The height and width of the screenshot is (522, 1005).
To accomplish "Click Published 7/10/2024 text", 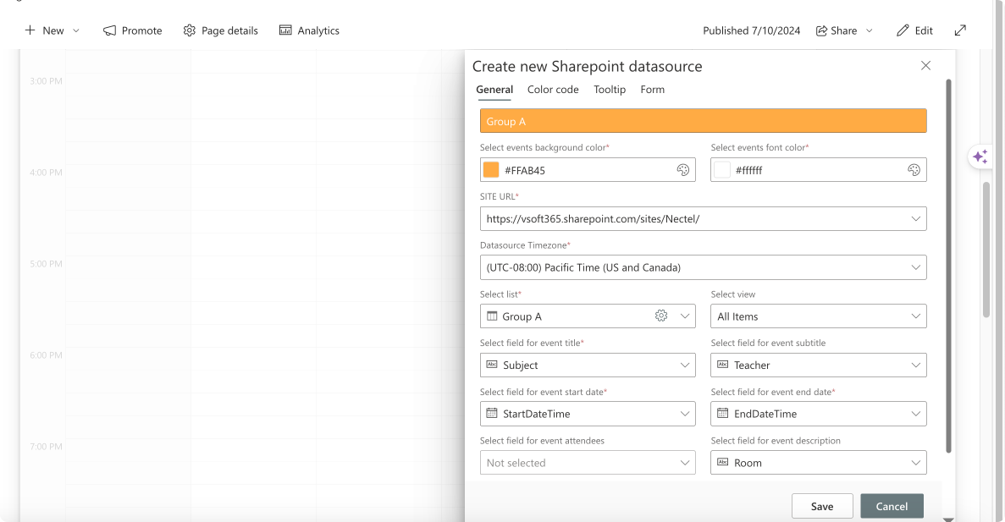I will tap(751, 30).
